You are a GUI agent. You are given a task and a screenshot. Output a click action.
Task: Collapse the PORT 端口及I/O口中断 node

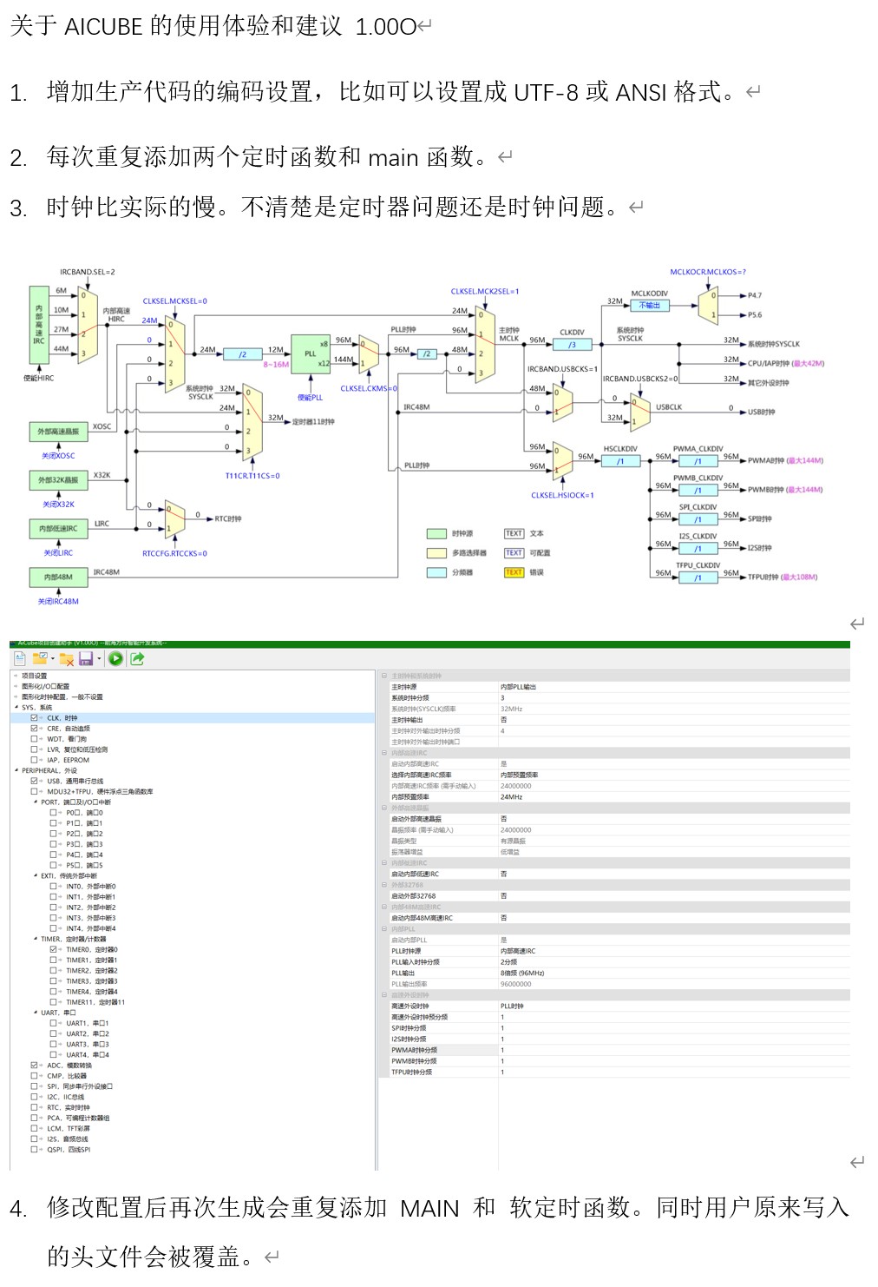(35, 802)
